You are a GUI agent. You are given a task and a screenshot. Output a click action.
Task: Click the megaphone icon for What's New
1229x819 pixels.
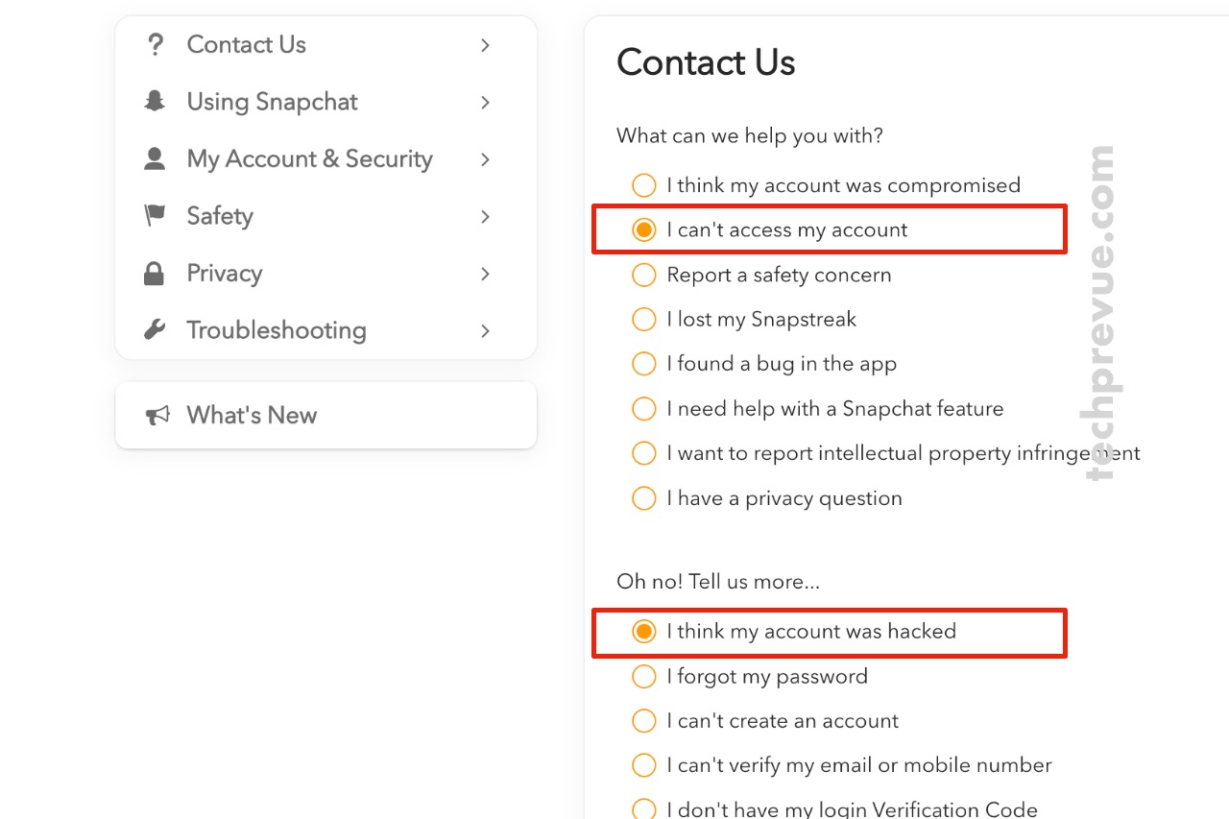pos(157,416)
